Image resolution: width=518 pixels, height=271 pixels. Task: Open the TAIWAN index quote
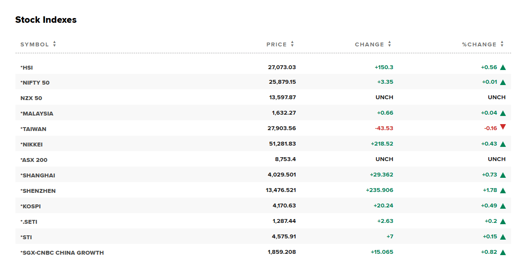coord(34,129)
